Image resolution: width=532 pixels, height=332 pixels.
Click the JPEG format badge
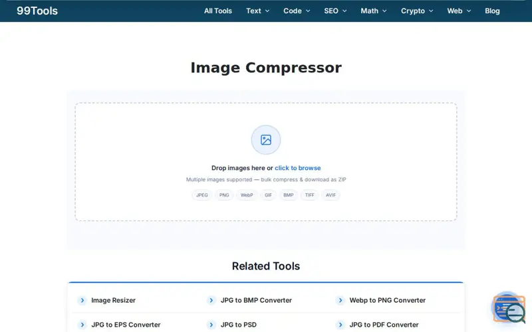(202, 195)
